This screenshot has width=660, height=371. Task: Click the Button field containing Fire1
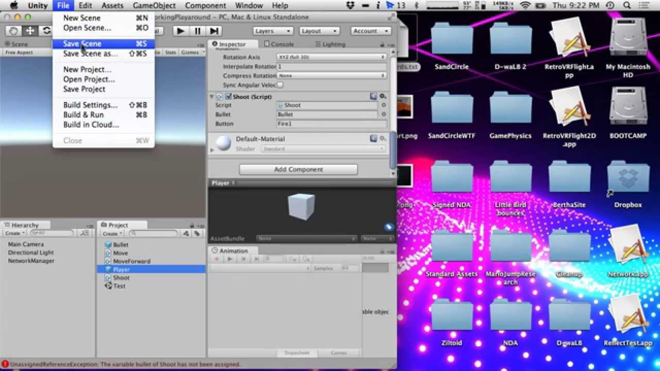pos(332,124)
